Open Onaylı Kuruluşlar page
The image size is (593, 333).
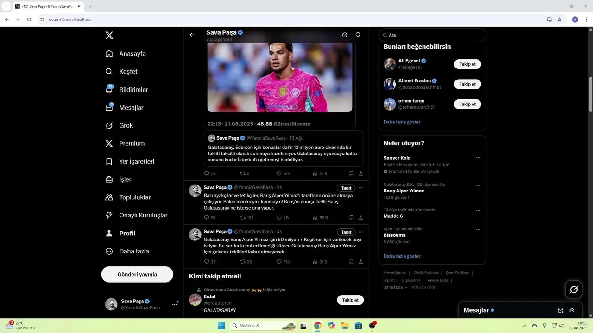[136, 216]
